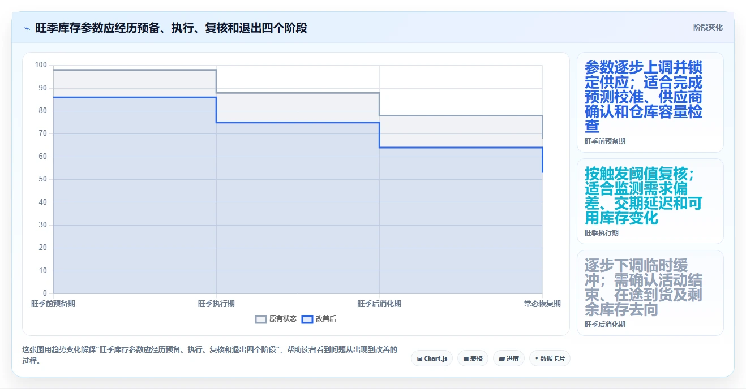Click 旺季后消化期 caption in the third card

click(605, 325)
